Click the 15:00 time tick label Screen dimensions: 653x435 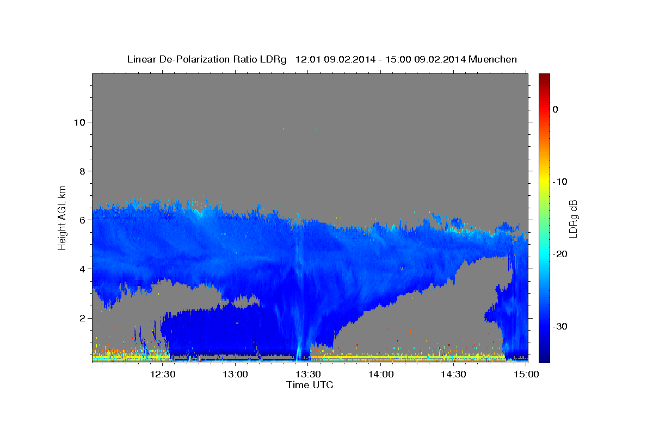tap(526, 374)
